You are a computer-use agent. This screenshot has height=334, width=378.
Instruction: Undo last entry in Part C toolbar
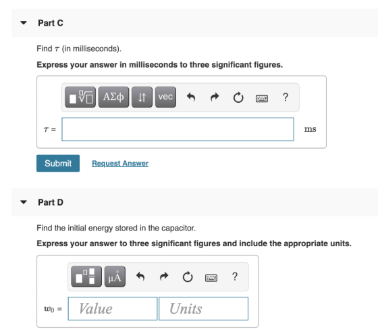click(191, 97)
